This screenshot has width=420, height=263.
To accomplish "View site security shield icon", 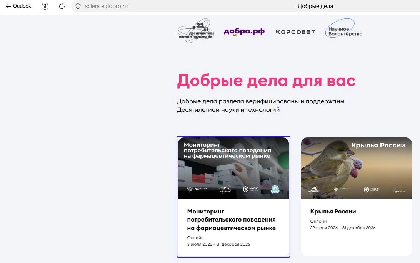I will point(78,6).
